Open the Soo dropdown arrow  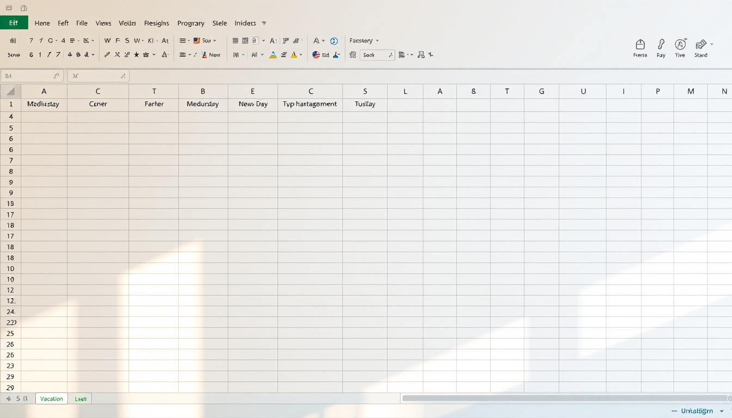coord(215,41)
